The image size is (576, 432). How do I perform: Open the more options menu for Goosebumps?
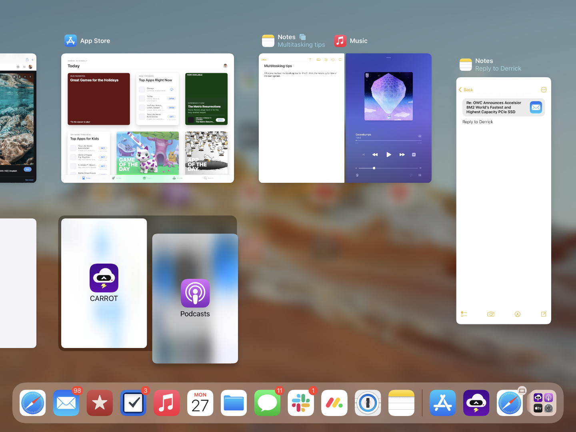[420, 136]
